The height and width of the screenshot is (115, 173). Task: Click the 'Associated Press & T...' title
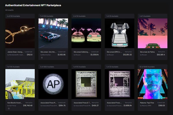coord(82,103)
